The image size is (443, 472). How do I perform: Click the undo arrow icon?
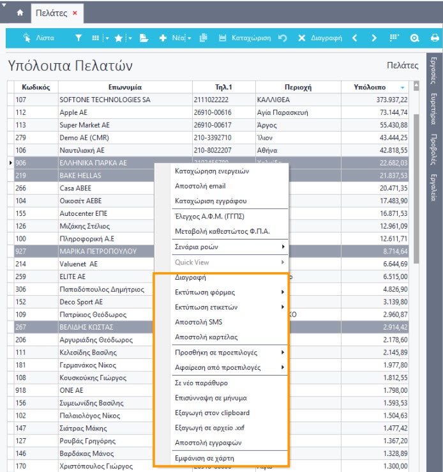pos(283,38)
